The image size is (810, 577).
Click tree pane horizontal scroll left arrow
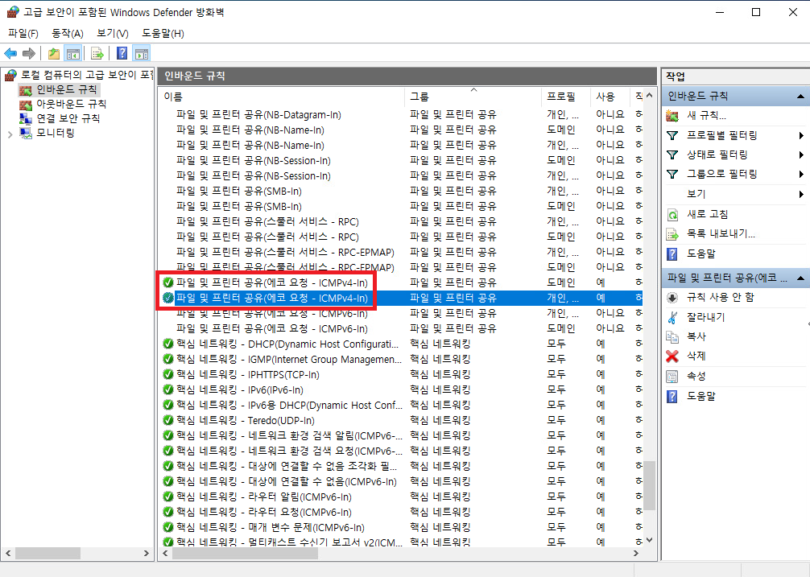point(8,553)
